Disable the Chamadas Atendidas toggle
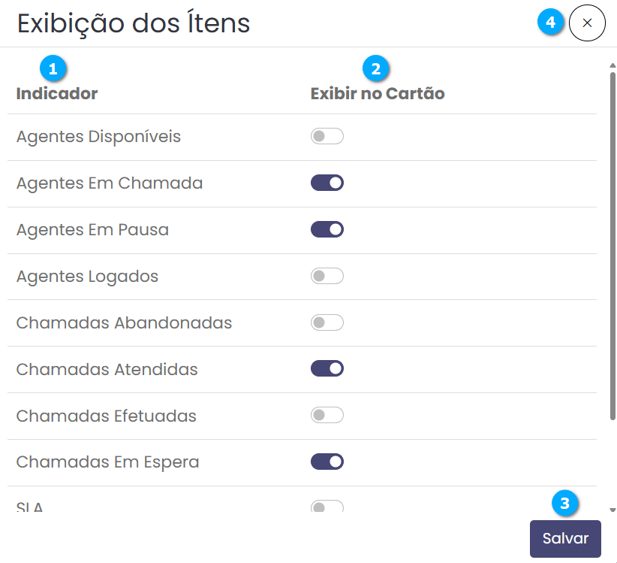 point(327,369)
